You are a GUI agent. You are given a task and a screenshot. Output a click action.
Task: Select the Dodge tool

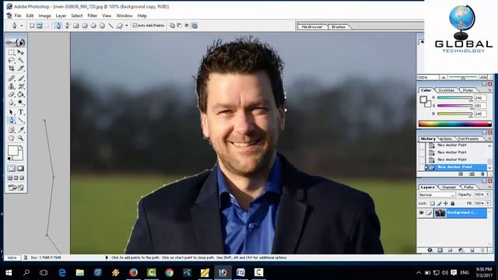[21, 103]
